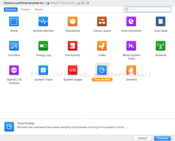Select the Leaks template icon

tap(102, 46)
